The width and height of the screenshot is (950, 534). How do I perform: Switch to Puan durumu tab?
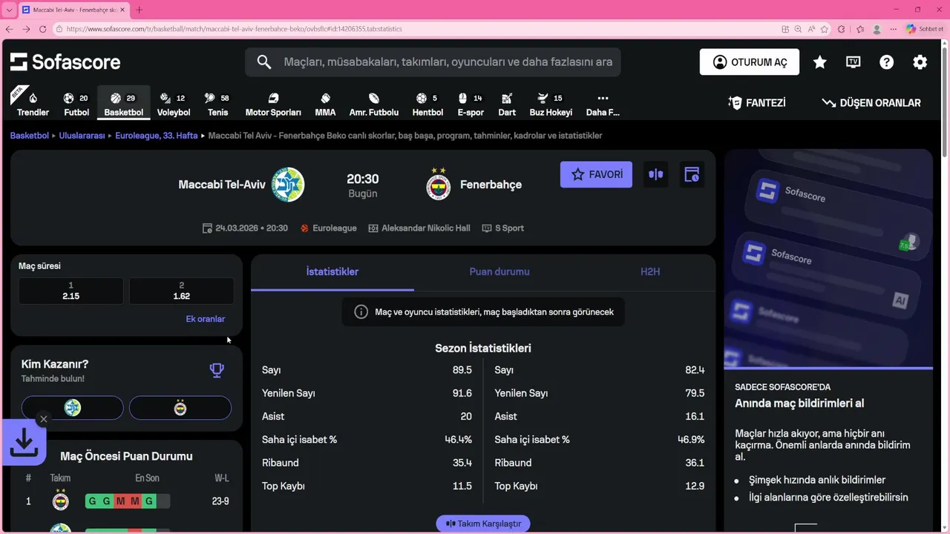(x=499, y=271)
